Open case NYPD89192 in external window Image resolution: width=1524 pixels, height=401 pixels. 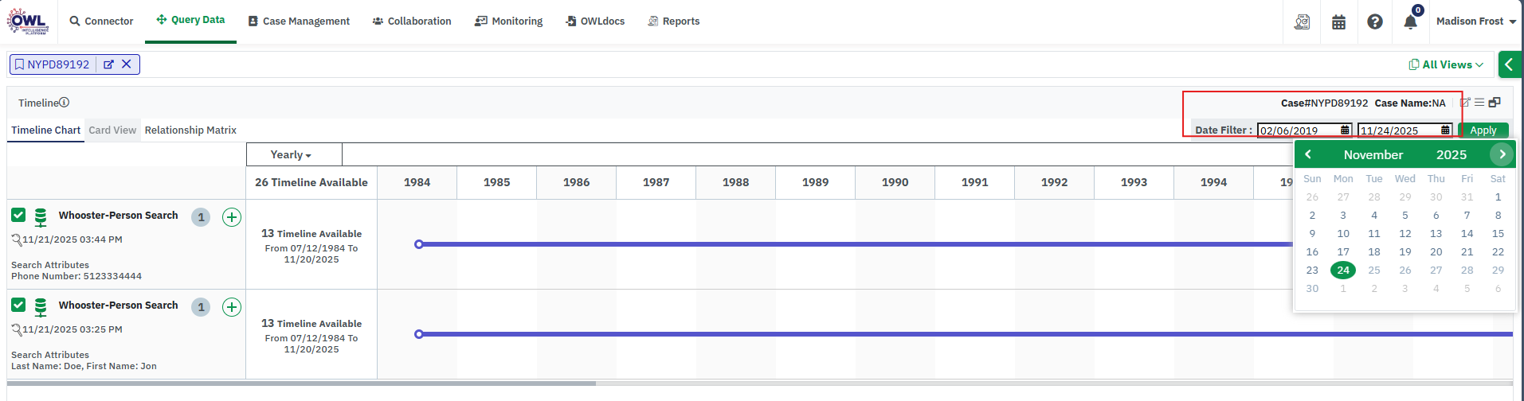108,64
